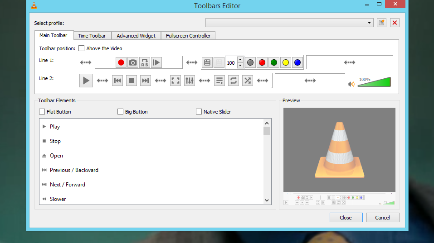Image resolution: width=434 pixels, height=243 pixels.
Task: Click the elements list scroll down arrow
Action: 267,200
